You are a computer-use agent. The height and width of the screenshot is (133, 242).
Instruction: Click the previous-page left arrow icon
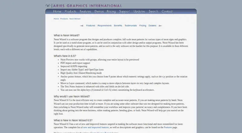click(x=81, y=26)
